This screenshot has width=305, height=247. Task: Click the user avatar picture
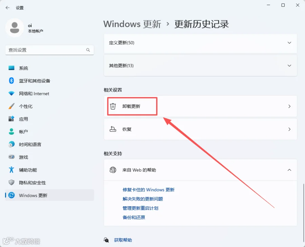pos(15,28)
